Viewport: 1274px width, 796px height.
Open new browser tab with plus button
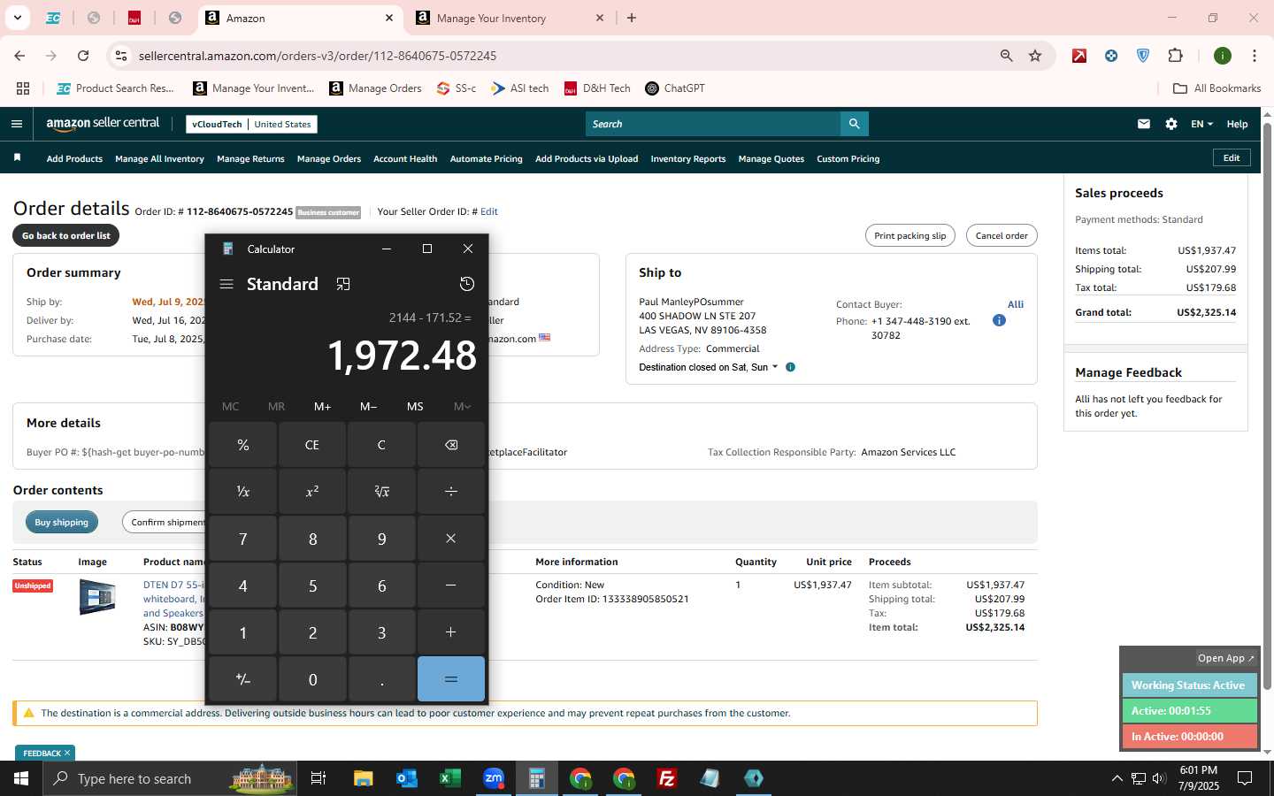pos(632,18)
